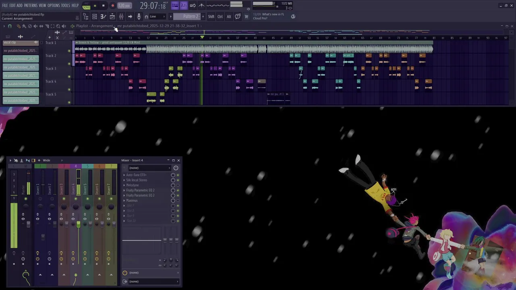Screen dimensions: 516x290
Task: Toggle playlist magnet snap icon
Action: (10, 26)
